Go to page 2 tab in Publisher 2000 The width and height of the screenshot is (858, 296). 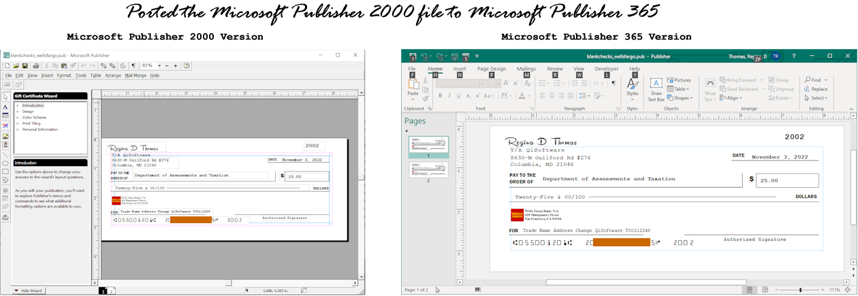[112, 291]
